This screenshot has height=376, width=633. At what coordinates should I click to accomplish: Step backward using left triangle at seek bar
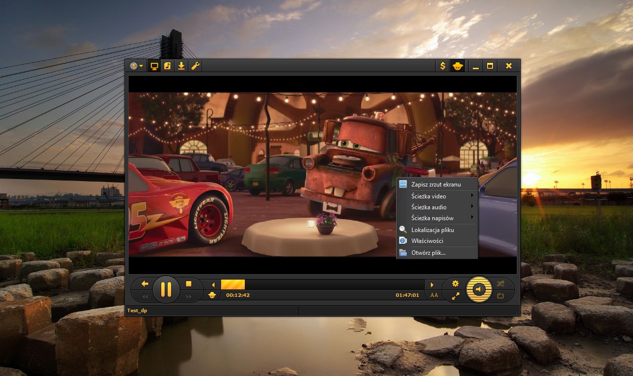(x=213, y=284)
